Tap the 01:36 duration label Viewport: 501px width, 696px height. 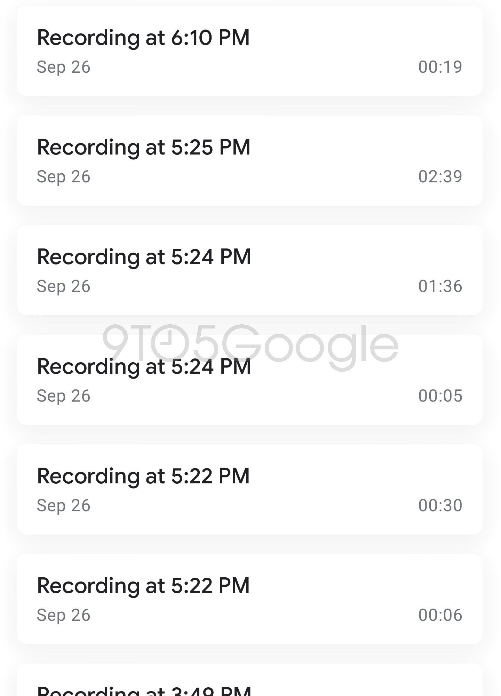[x=440, y=286]
